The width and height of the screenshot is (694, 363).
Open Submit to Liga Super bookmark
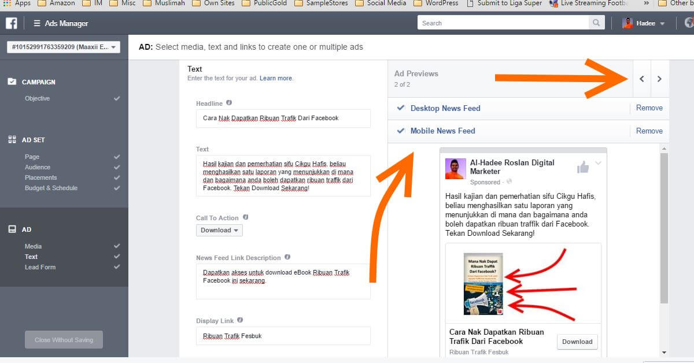pyautogui.click(x=504, y=3)
